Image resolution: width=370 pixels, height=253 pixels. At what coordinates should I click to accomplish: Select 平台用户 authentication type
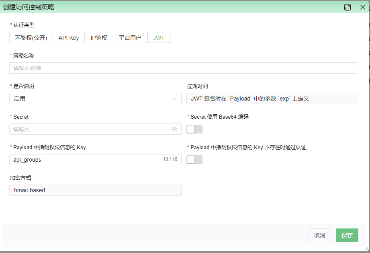130,38
